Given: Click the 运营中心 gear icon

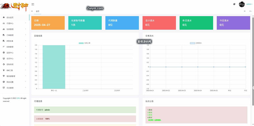Looking at the screenshot, I should (4, 53).
